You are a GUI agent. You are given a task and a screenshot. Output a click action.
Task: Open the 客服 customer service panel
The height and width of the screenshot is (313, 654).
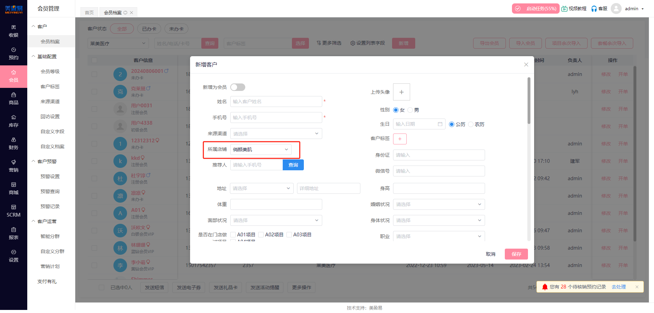click(x=599, y=9)
